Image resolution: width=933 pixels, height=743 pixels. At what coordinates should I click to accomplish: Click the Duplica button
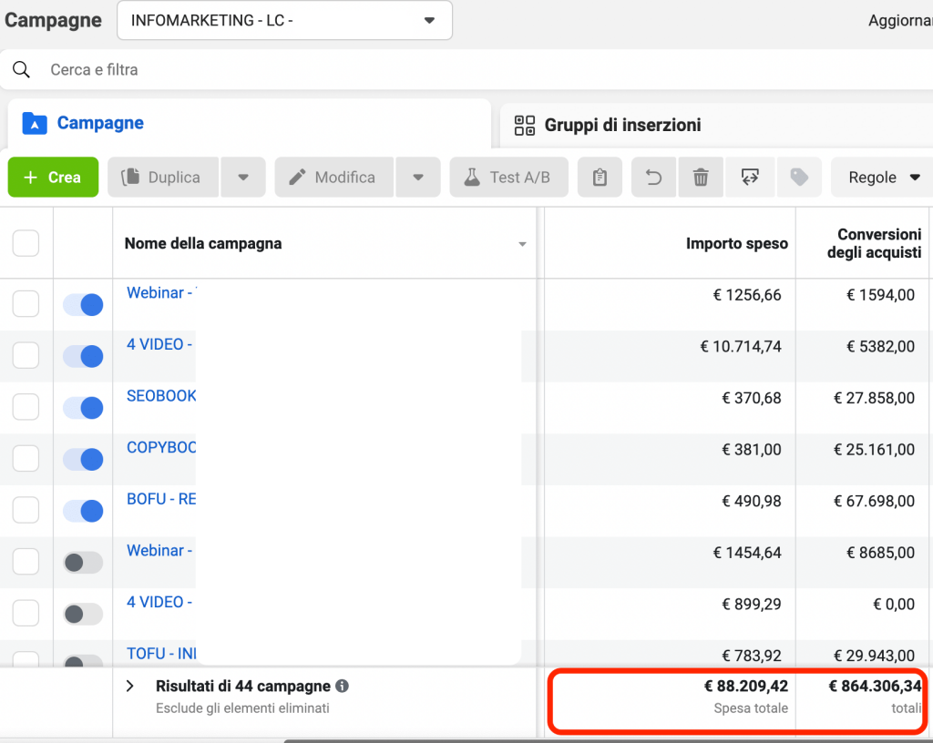(x=163, y=178)
